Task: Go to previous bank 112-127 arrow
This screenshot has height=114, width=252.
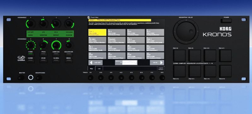Action: tap(95, 63)
